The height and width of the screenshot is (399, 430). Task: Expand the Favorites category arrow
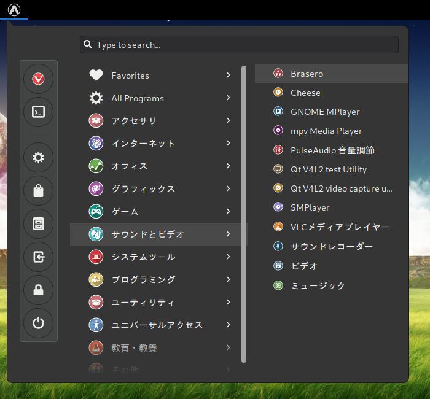pyautogui.click(x=228, y=75)
